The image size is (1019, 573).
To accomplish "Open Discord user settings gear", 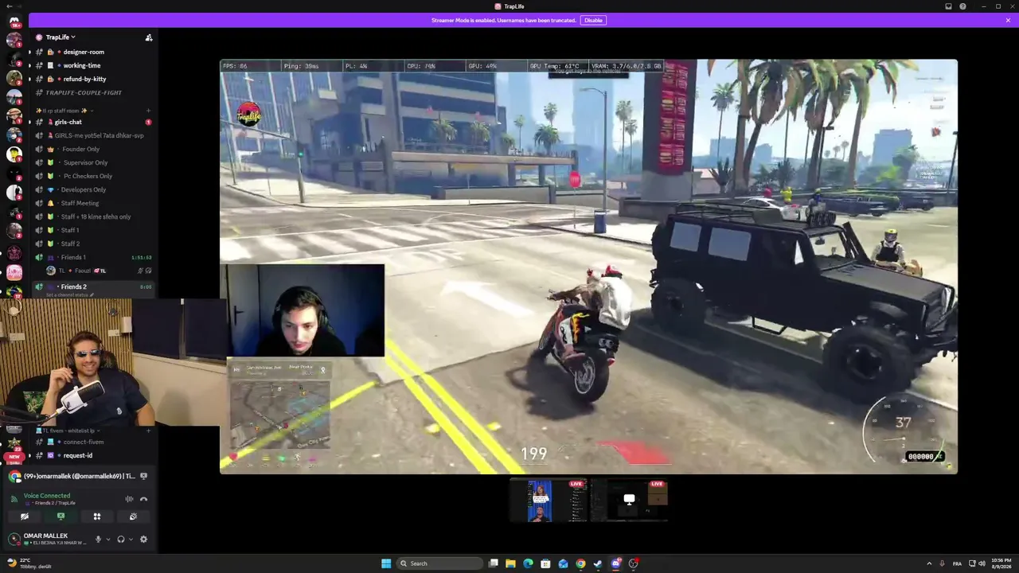I will click(x=143, y=539).
